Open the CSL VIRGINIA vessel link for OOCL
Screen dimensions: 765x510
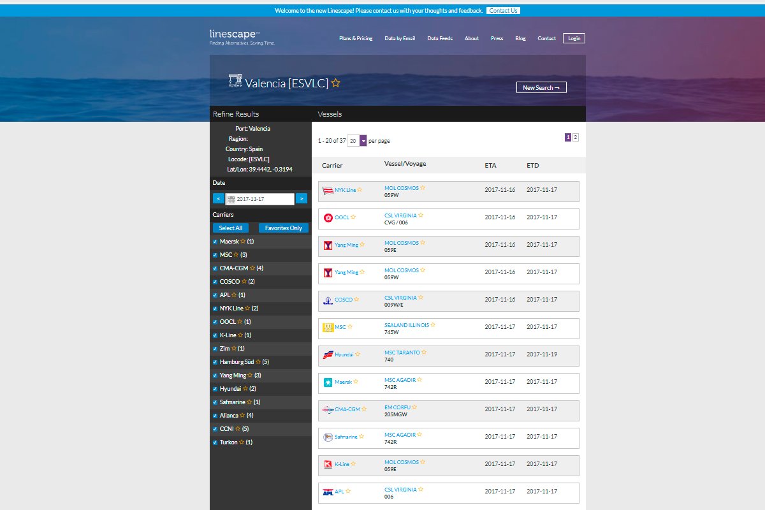[x=400, y=215]
